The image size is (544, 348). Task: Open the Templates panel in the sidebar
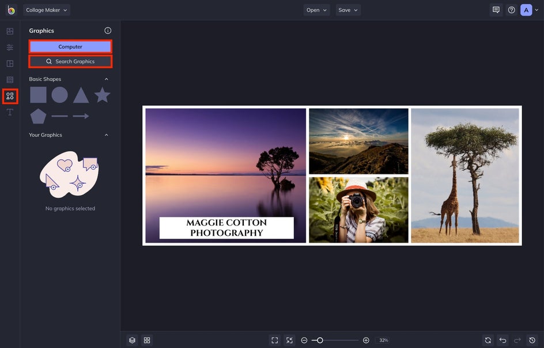(9, 79)
